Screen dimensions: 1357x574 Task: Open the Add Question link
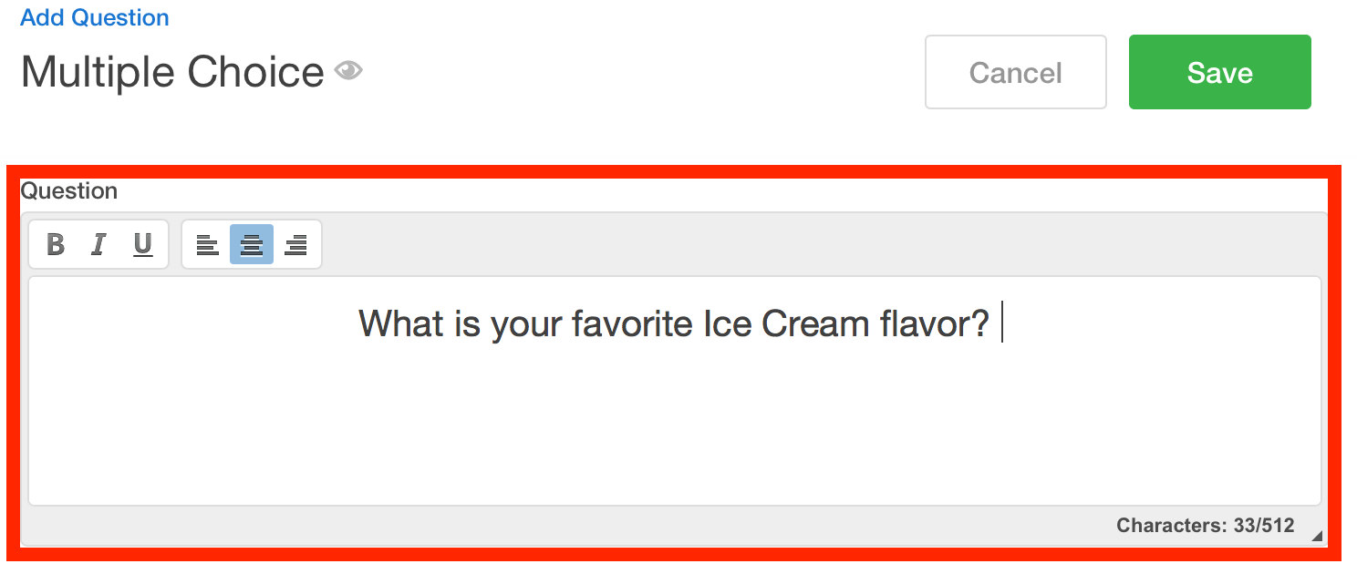point(95,17)
